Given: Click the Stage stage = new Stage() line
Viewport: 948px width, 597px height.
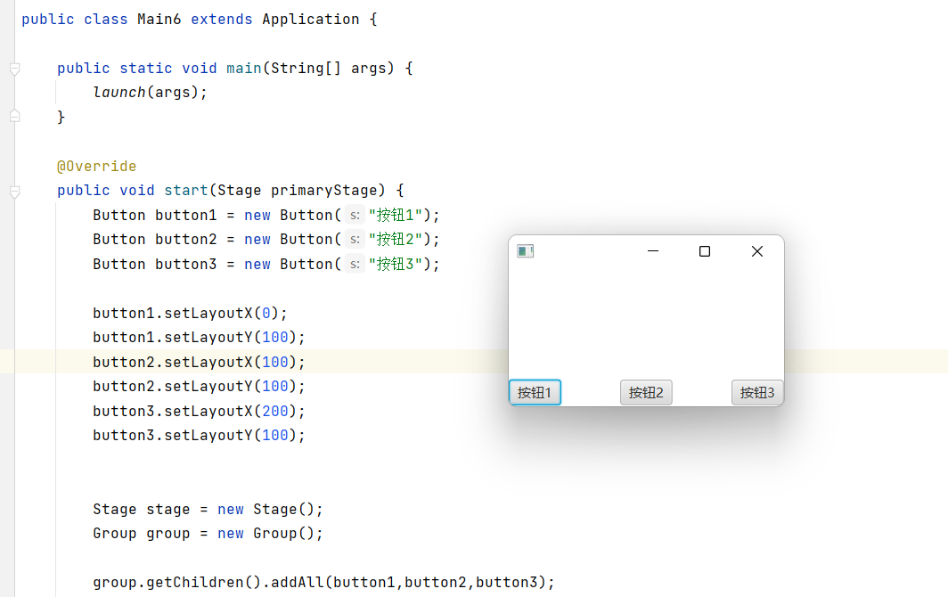Looking at the screenshot, I should (208, 510).
